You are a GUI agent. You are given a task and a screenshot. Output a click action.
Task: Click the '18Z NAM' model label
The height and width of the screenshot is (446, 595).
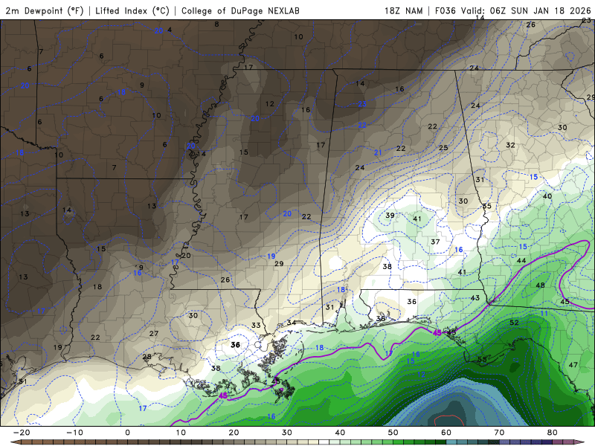pyautogui.click(x=403, y=10)
